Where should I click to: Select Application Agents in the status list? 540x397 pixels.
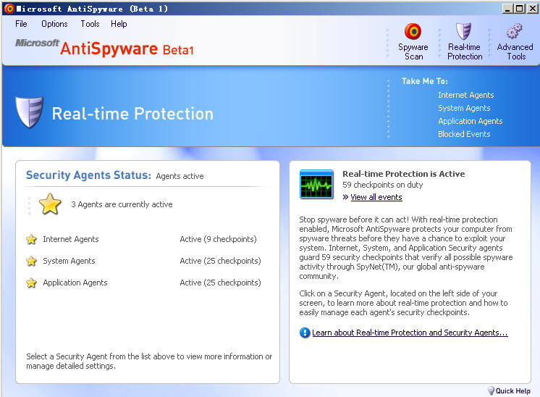(x=75, y=283)
